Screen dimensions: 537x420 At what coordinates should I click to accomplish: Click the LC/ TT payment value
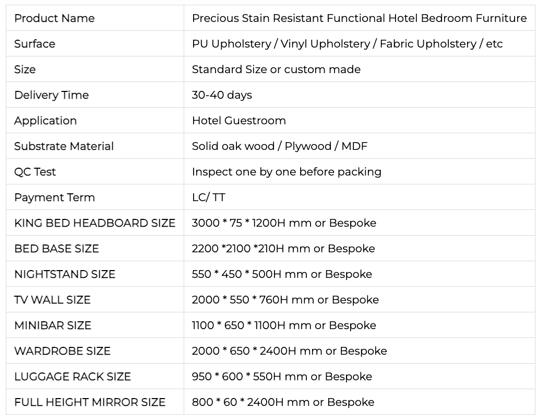[208, 197]
